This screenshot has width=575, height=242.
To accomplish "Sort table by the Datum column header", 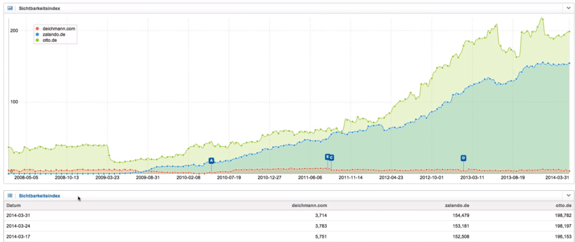I will point(13,205).
